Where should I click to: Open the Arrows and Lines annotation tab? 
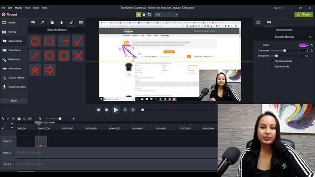point(42,23)
